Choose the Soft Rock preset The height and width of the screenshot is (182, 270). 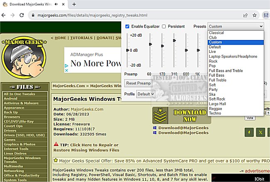(236, 99)
